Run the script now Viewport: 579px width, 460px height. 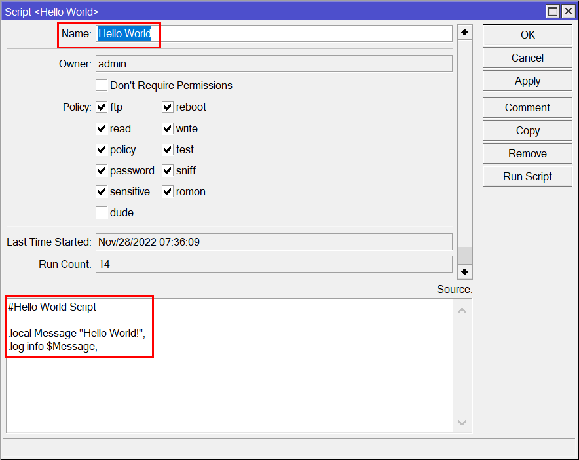pyautogui.click(x=527, y=176)
